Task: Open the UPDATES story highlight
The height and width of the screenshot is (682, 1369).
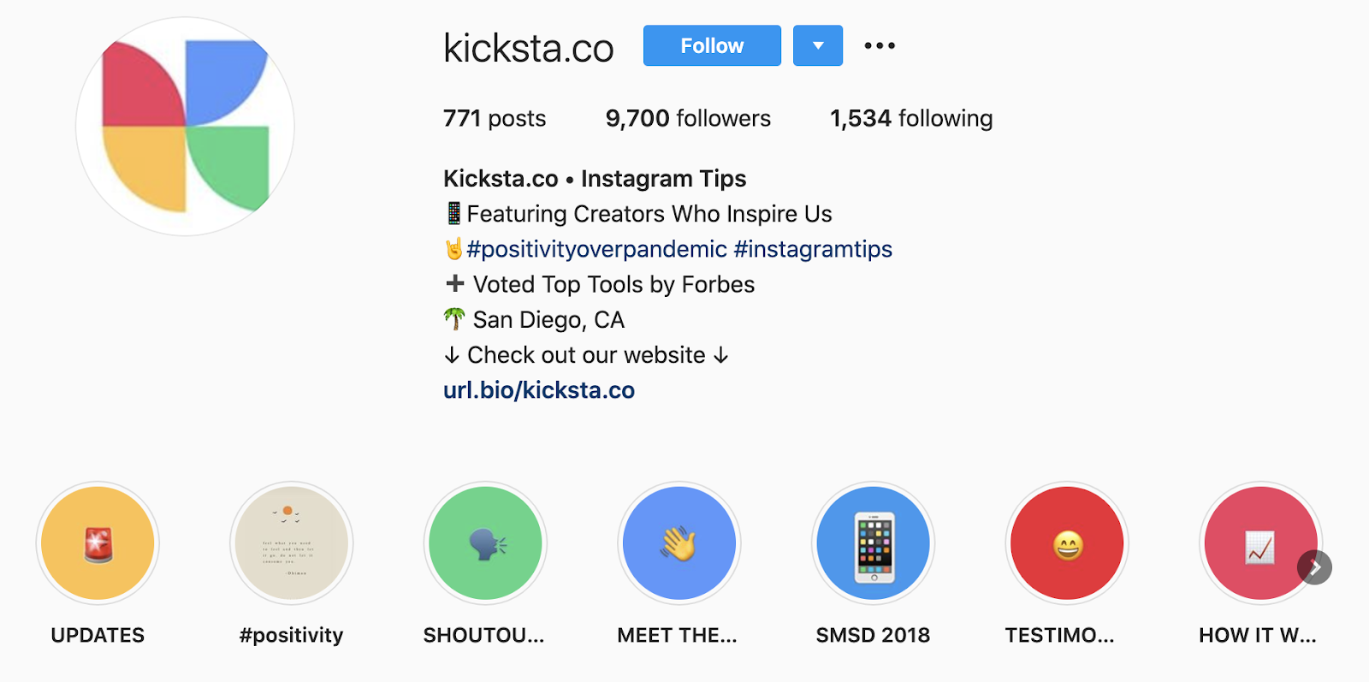Action: 98,543
